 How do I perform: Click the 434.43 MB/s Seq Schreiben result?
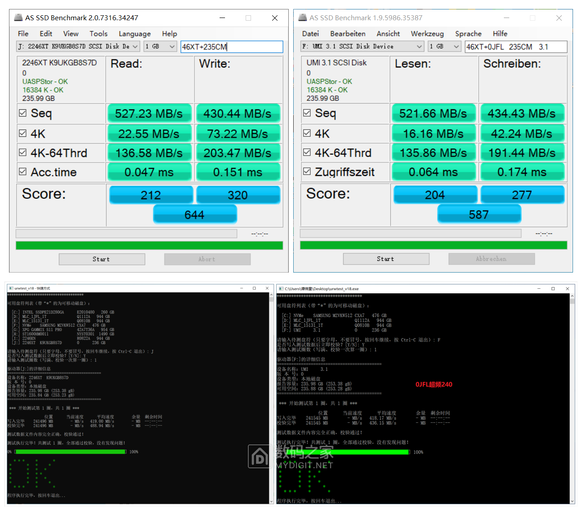pos(522,113)
